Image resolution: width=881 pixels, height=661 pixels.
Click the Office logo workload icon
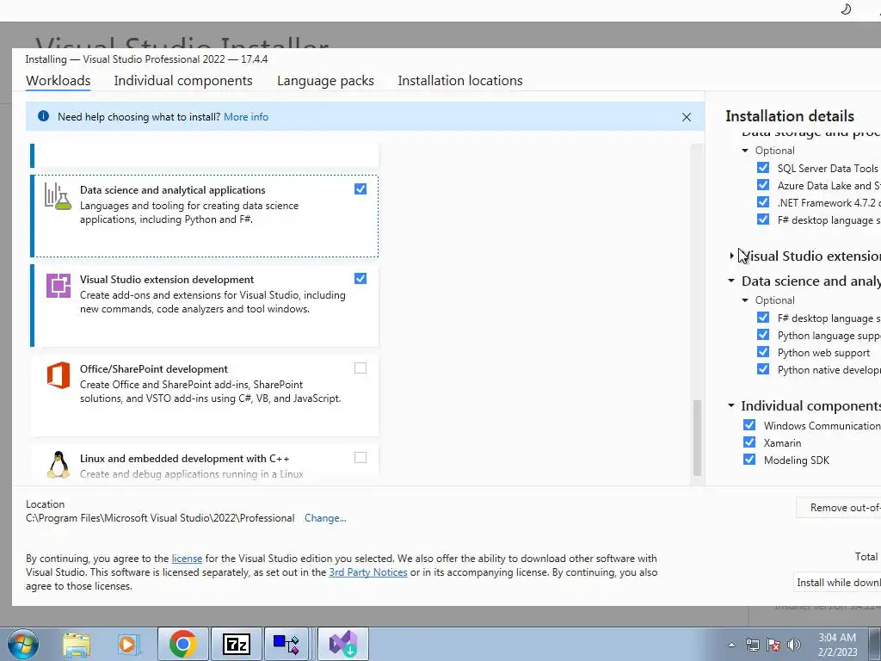tap(59, 375)
